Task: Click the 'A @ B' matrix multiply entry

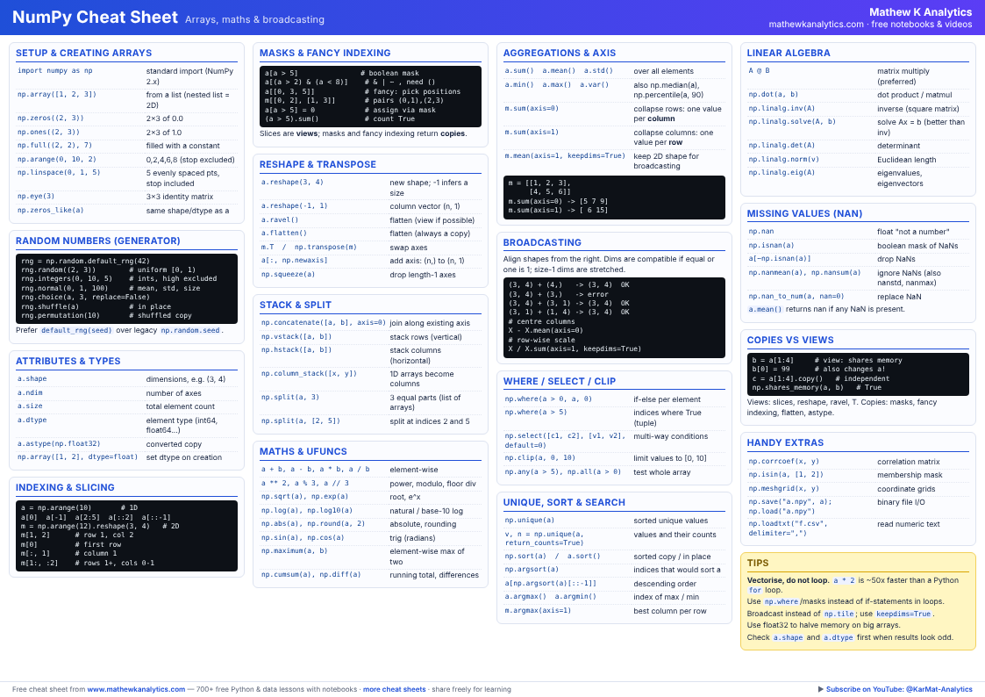Action: [x=759, y=71]
